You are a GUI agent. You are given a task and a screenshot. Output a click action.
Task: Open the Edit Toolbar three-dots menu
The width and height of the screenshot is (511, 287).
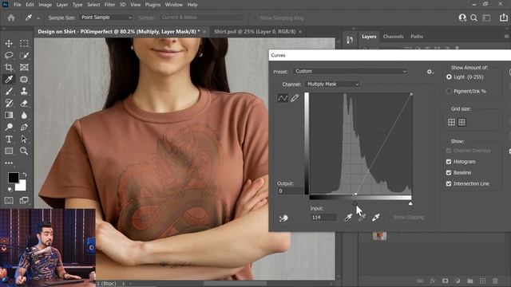pyautogui.click(x=9, y=163)
